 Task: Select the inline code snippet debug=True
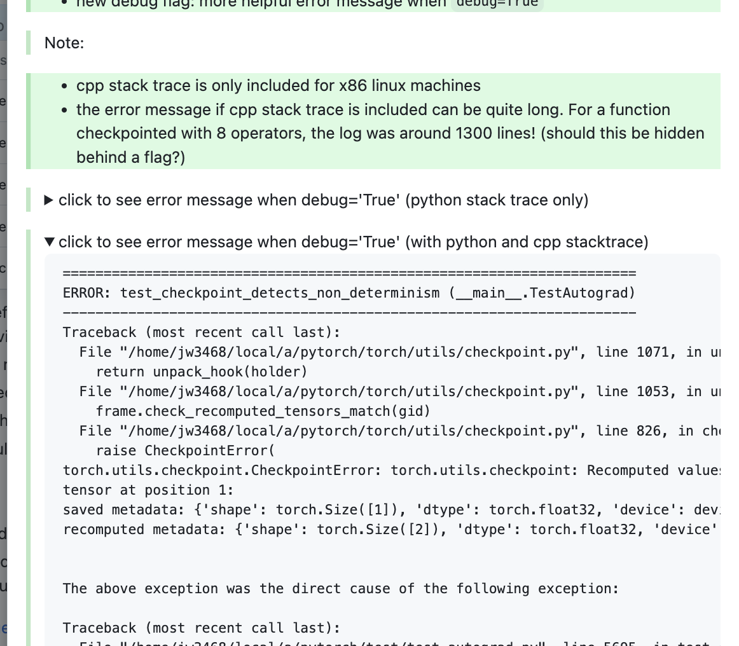point(497,4)
